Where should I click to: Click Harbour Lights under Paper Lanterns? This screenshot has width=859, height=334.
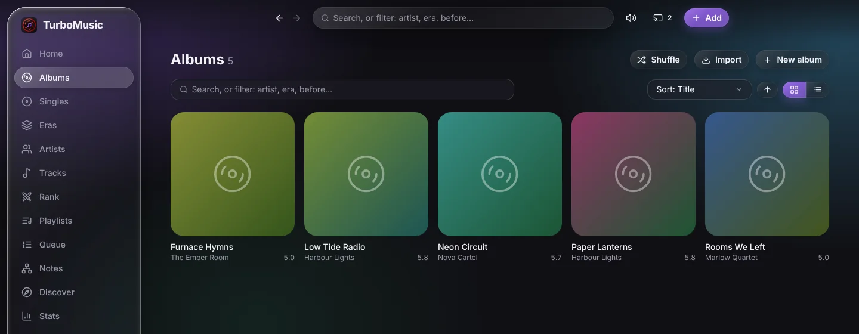tap(597, 258)
